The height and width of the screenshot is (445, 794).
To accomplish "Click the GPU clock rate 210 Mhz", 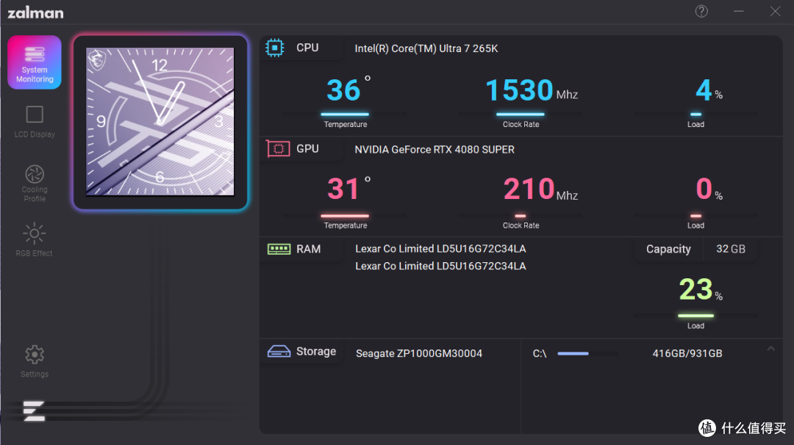I will (x=540, y=189).
